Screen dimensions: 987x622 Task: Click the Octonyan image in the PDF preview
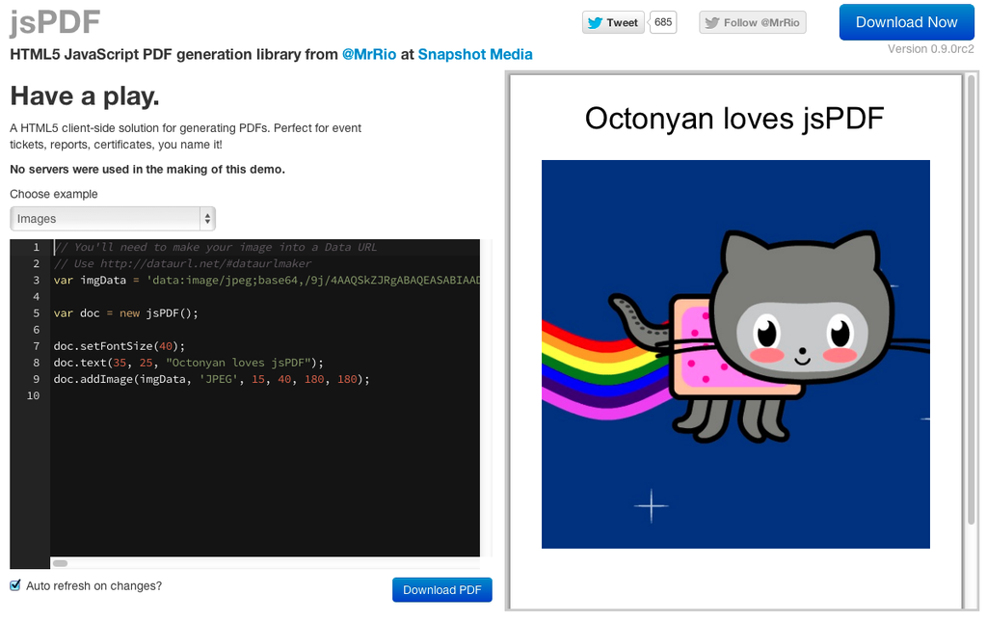[735, 354]
